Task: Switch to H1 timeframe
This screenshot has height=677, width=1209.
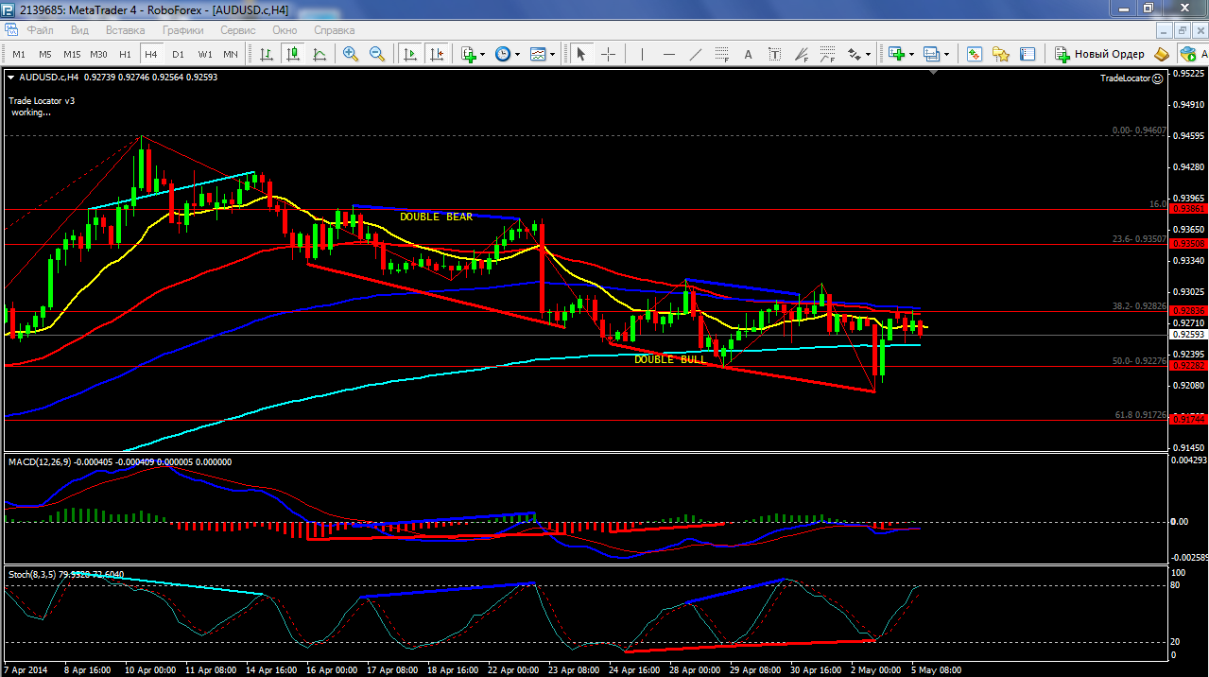Action: coord(126,54)
